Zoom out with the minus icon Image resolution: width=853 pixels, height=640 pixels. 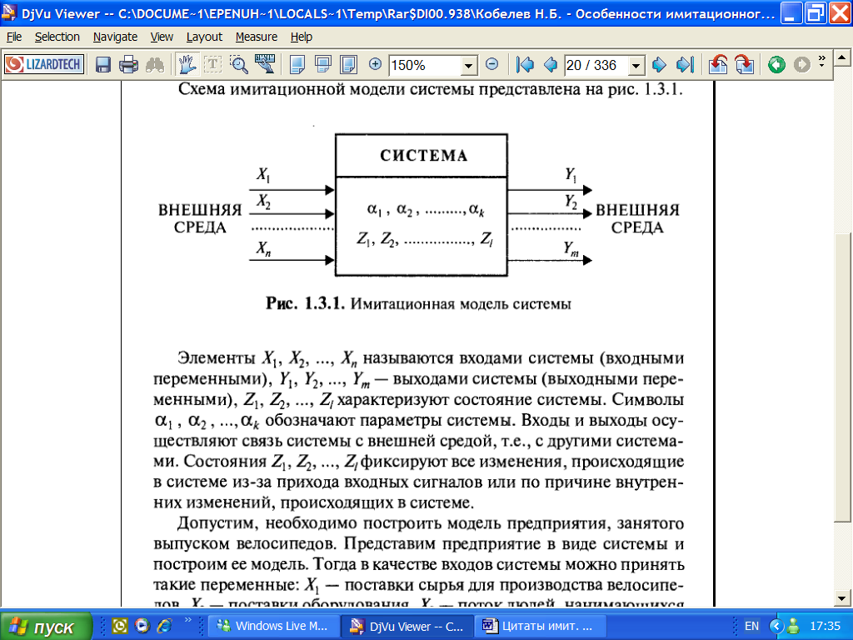click(x=491, y=64)
